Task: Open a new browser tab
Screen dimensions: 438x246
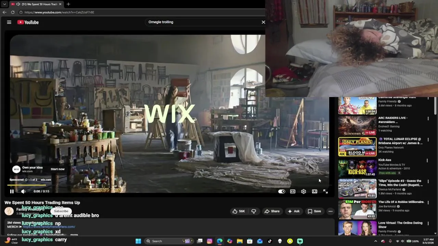Action: pyautogui.click(x=68, y=4)
